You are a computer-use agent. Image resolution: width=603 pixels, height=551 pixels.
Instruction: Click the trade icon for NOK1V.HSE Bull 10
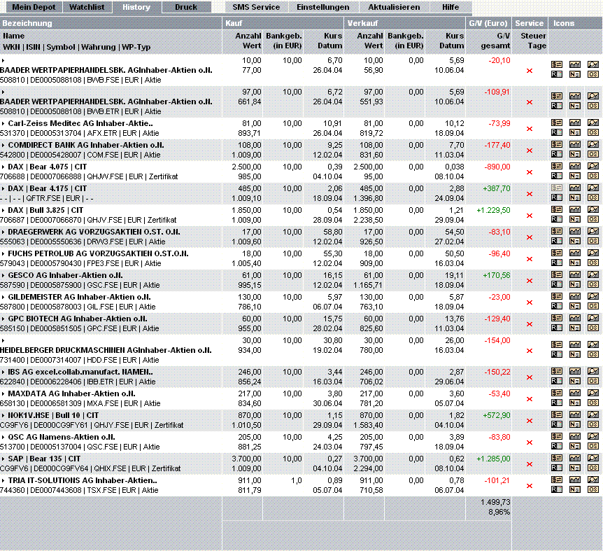coord(556,414)
